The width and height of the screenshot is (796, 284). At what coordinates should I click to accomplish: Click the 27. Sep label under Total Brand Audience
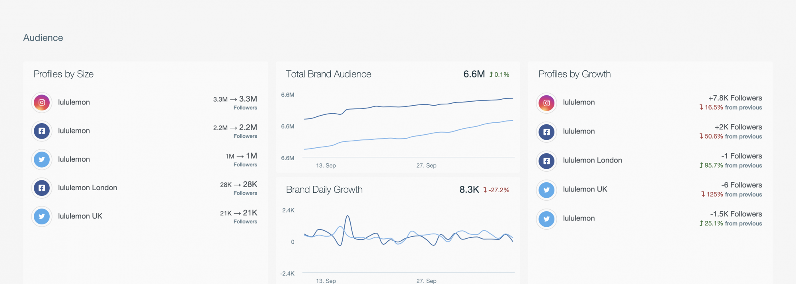(426, 166)
